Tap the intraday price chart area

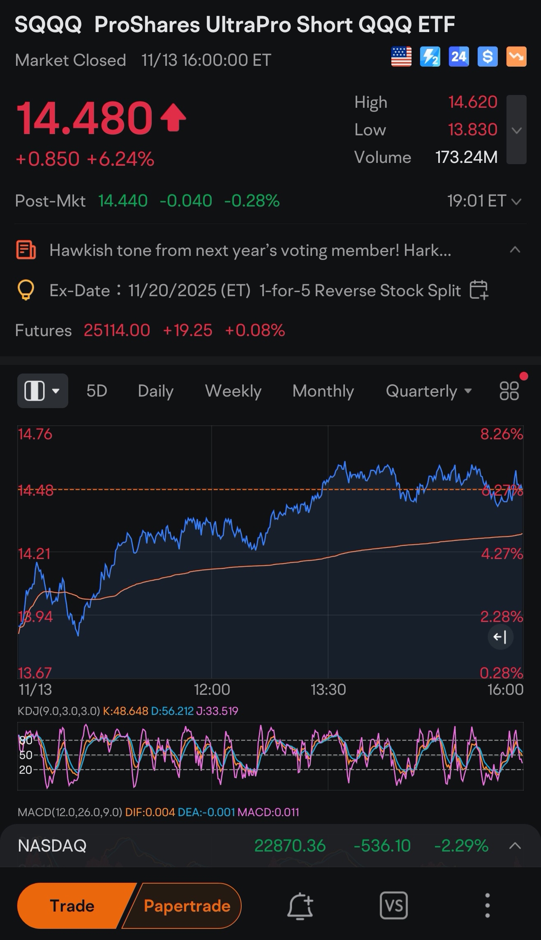270,552
